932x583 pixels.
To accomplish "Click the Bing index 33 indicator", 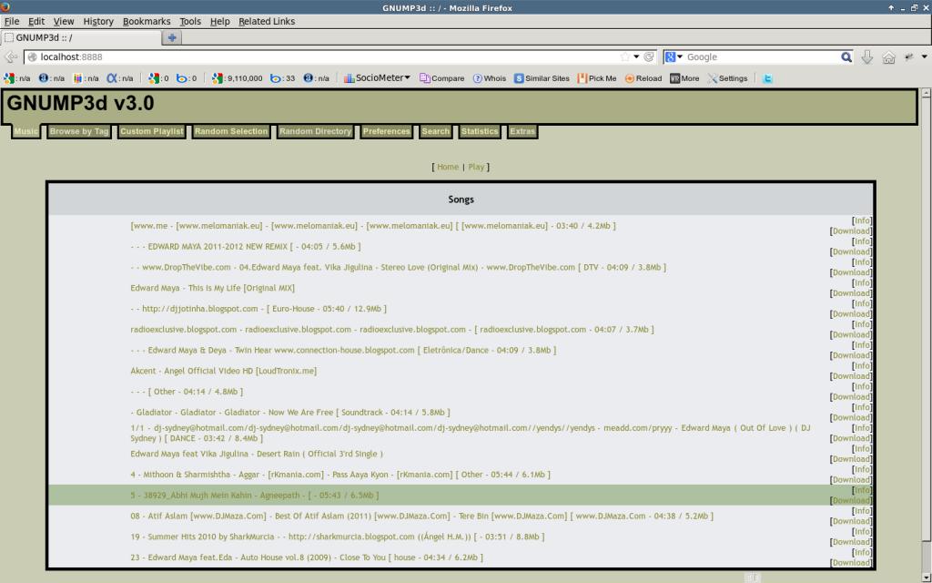I will click(x=282, y=78).
